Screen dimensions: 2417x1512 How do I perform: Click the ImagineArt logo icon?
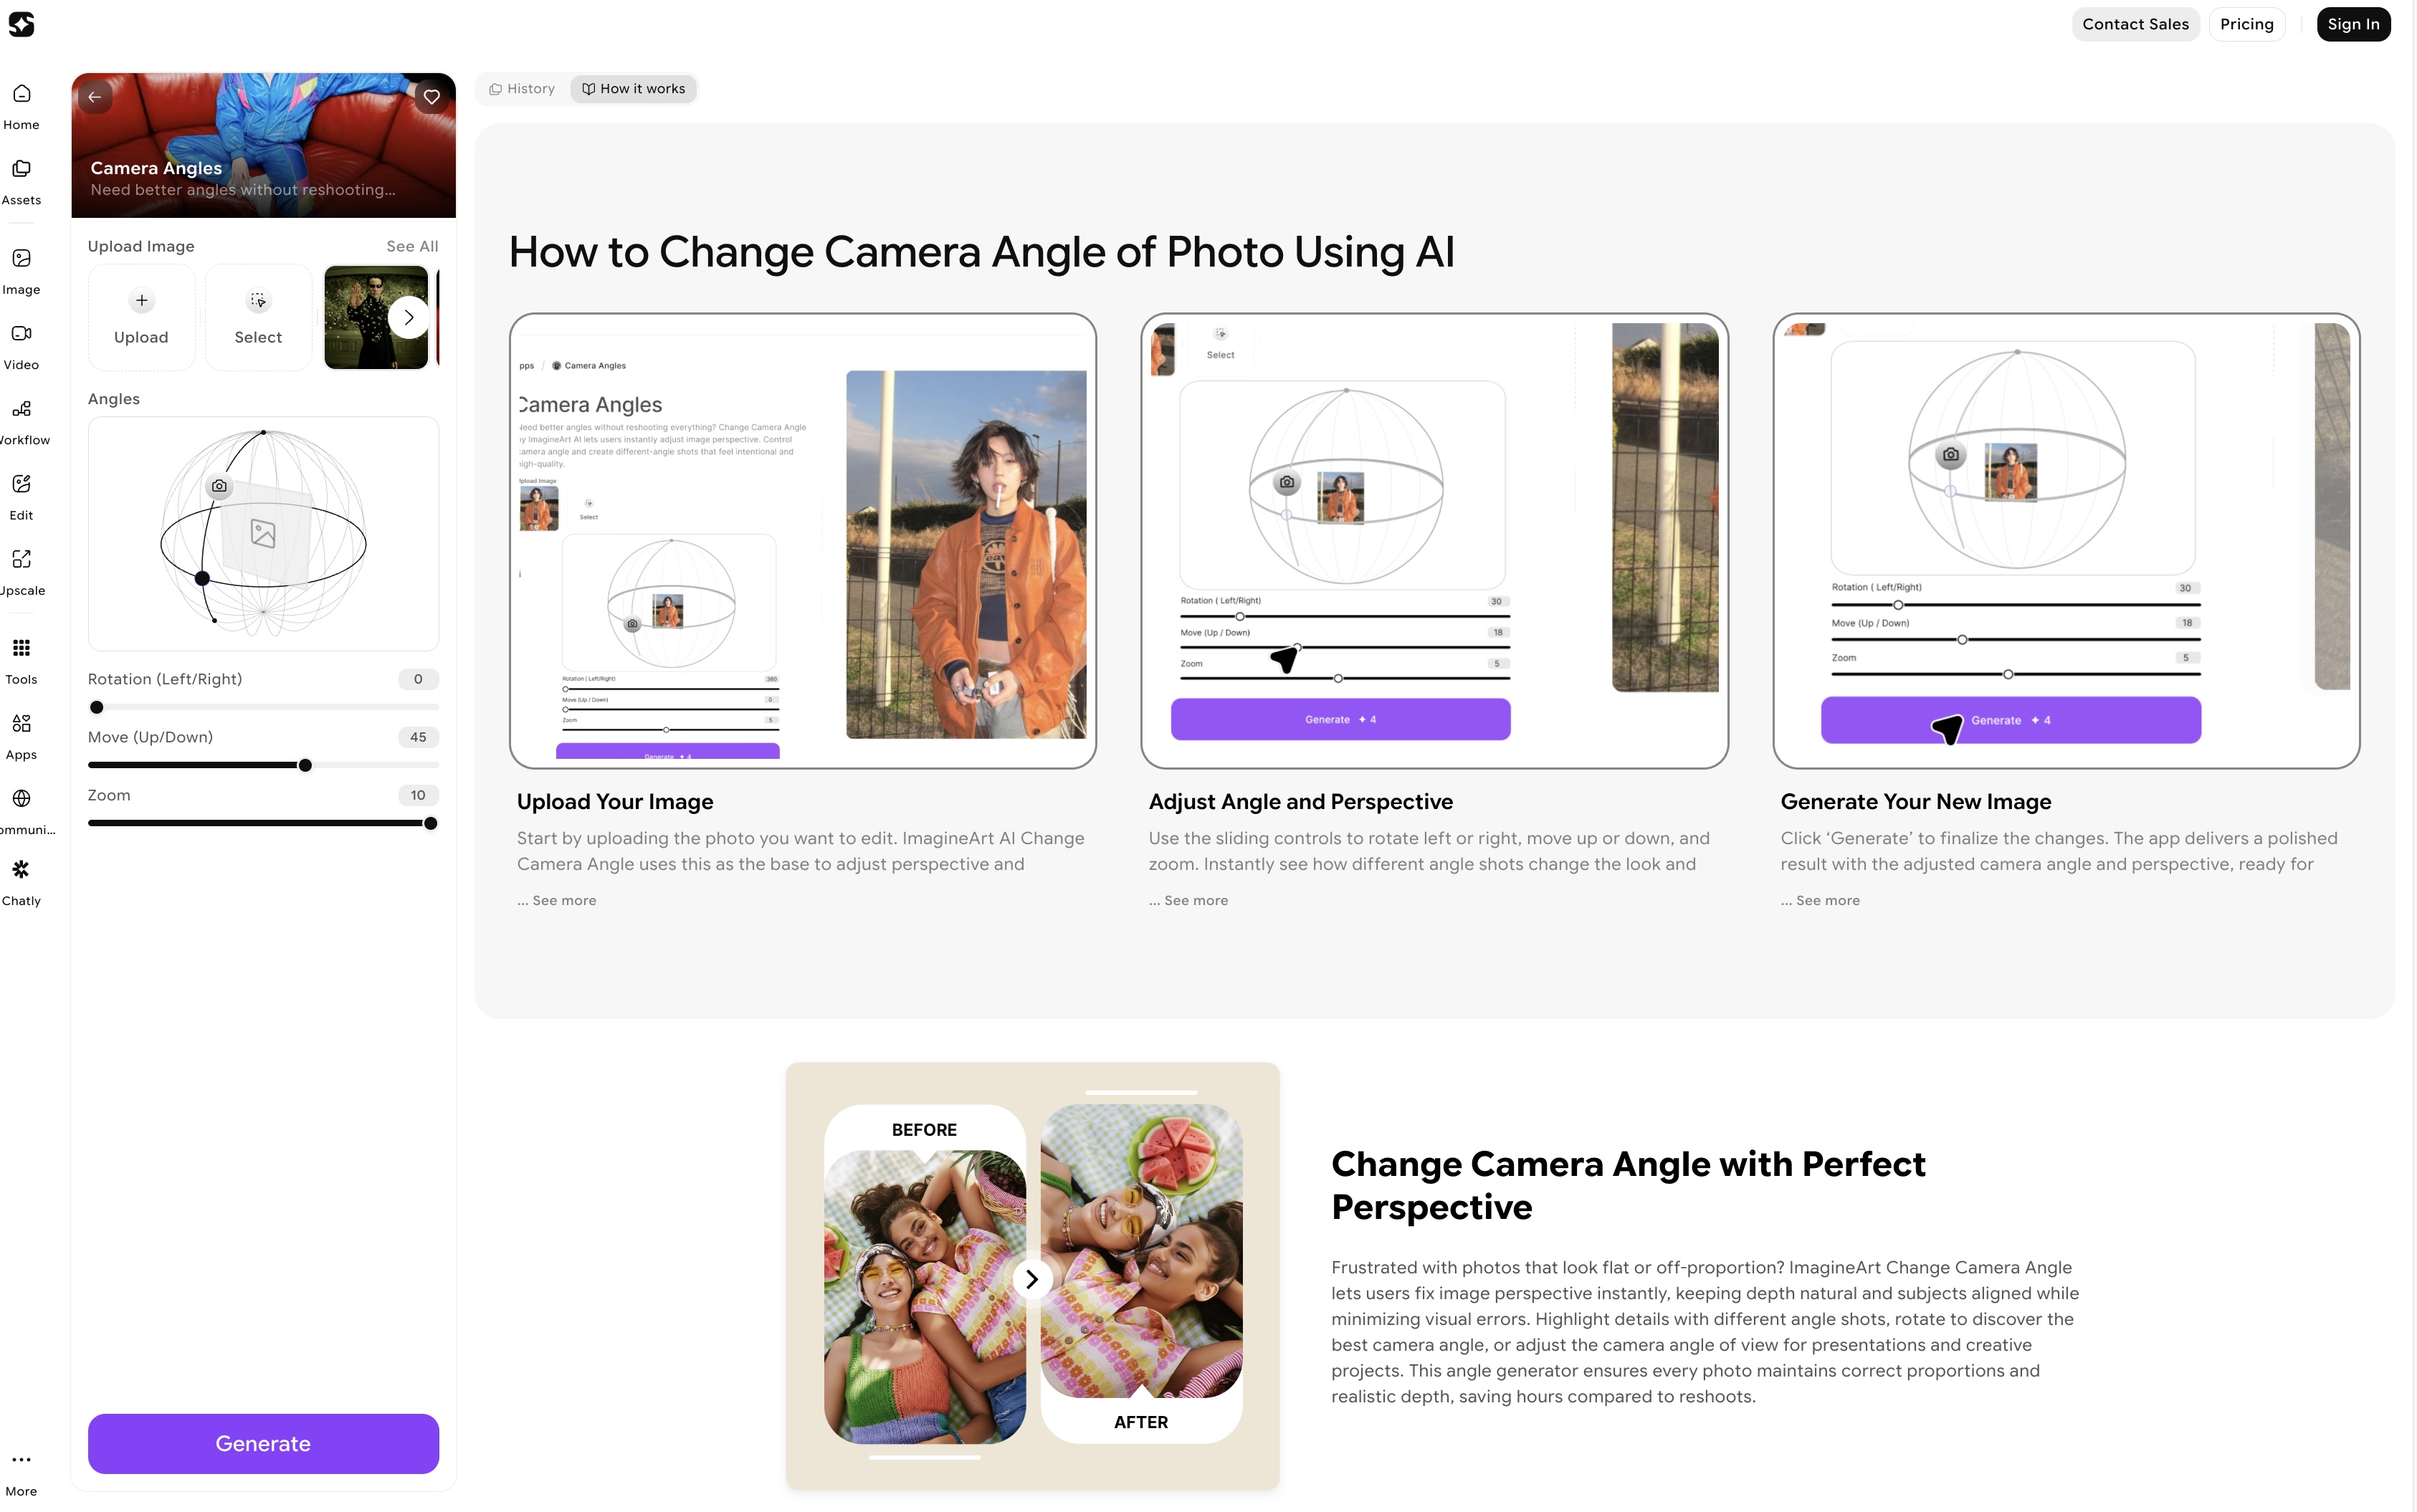pyautogui.click(x=21, y=24)
